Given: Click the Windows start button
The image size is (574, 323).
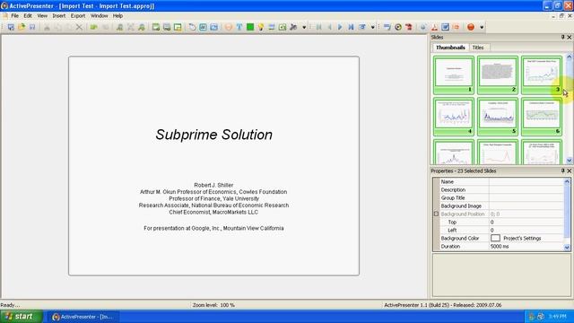Looking at the screenshot, I should point(22,317).
